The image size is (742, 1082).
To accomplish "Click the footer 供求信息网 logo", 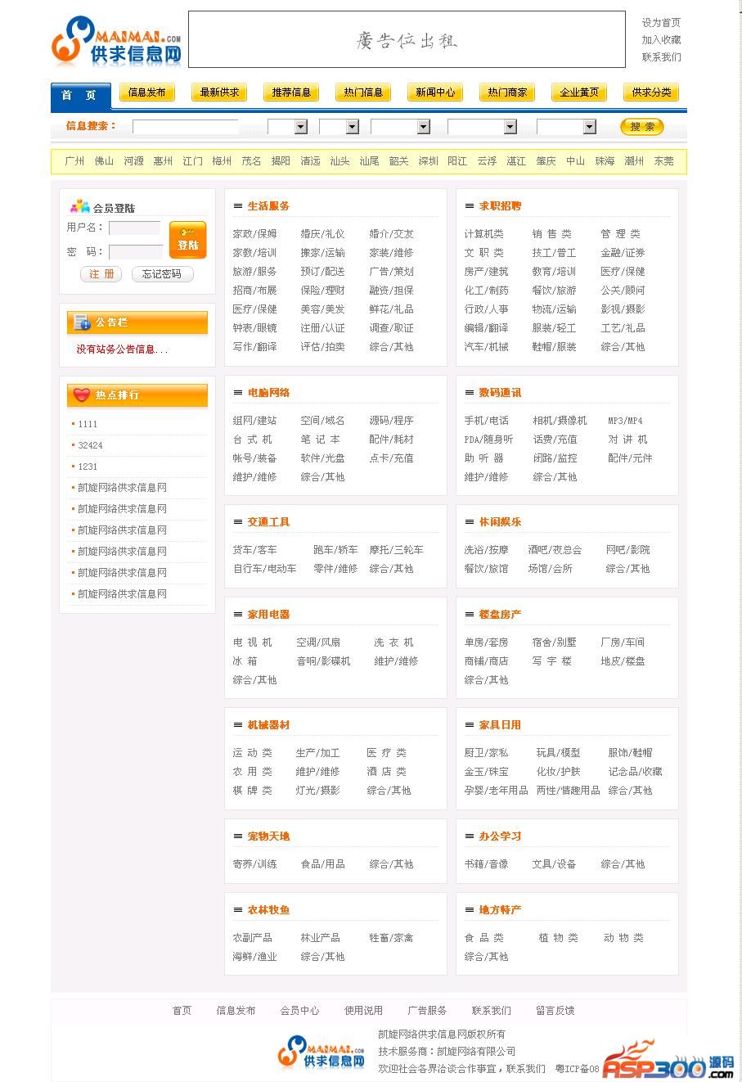I will (x=322, y=1052).
